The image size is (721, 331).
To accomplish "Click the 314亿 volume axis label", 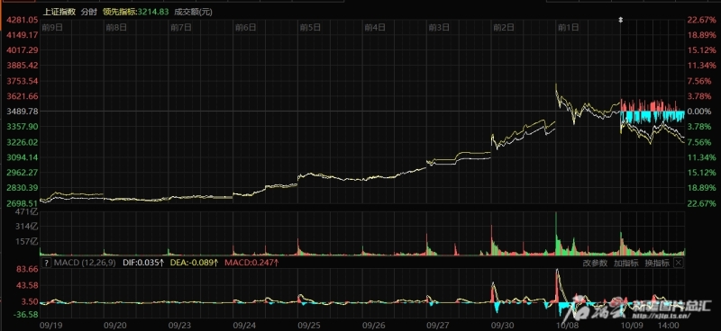I will (x=27, y=227).
